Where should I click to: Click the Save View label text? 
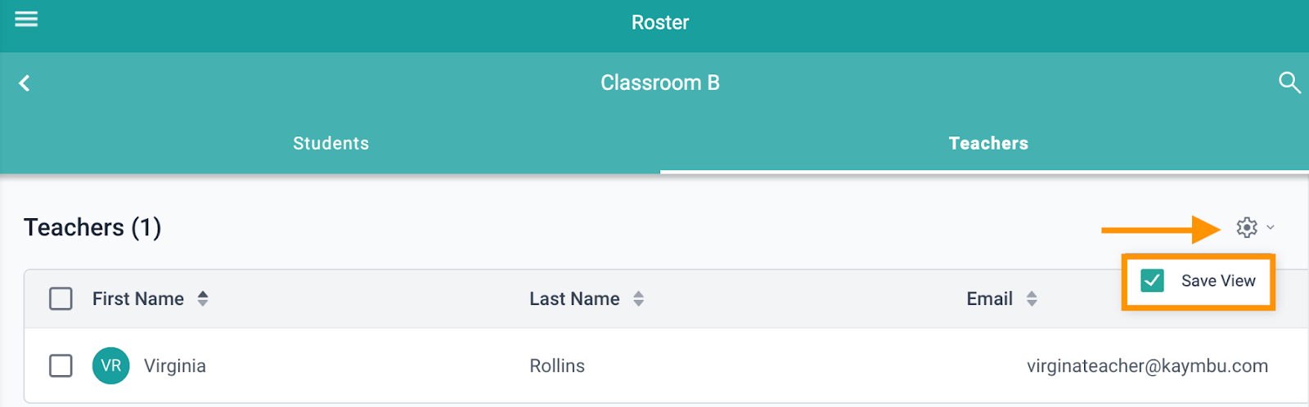click(1218, 281)
